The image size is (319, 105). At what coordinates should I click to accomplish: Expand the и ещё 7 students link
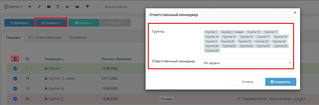coord(300,99)
